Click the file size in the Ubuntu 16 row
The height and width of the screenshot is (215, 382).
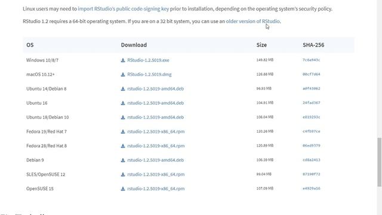pyautogui.click(x=265, y=103)
